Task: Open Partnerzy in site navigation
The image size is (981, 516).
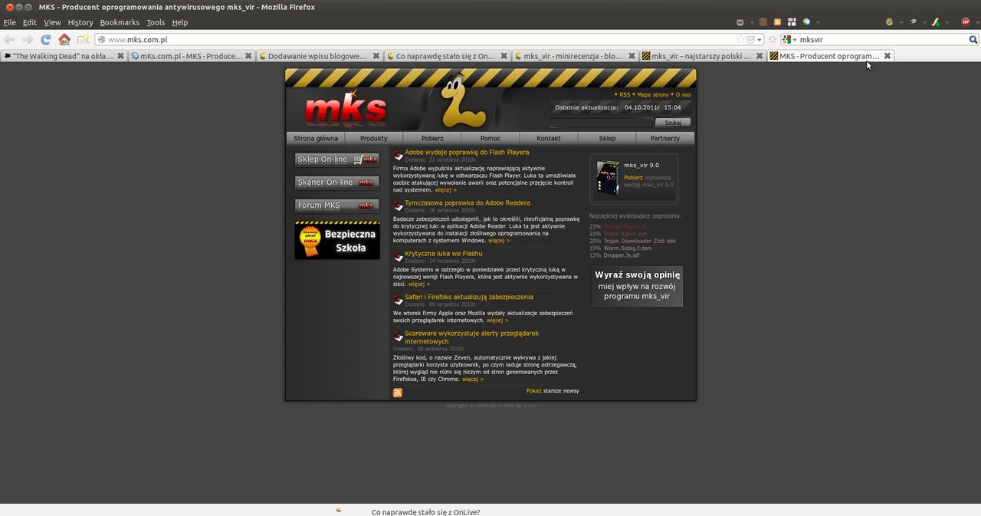Action: (x=665, y=138)
